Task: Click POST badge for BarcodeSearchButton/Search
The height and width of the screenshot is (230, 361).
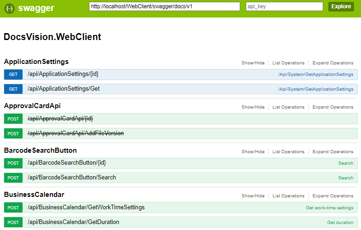Action: (13, 178)
